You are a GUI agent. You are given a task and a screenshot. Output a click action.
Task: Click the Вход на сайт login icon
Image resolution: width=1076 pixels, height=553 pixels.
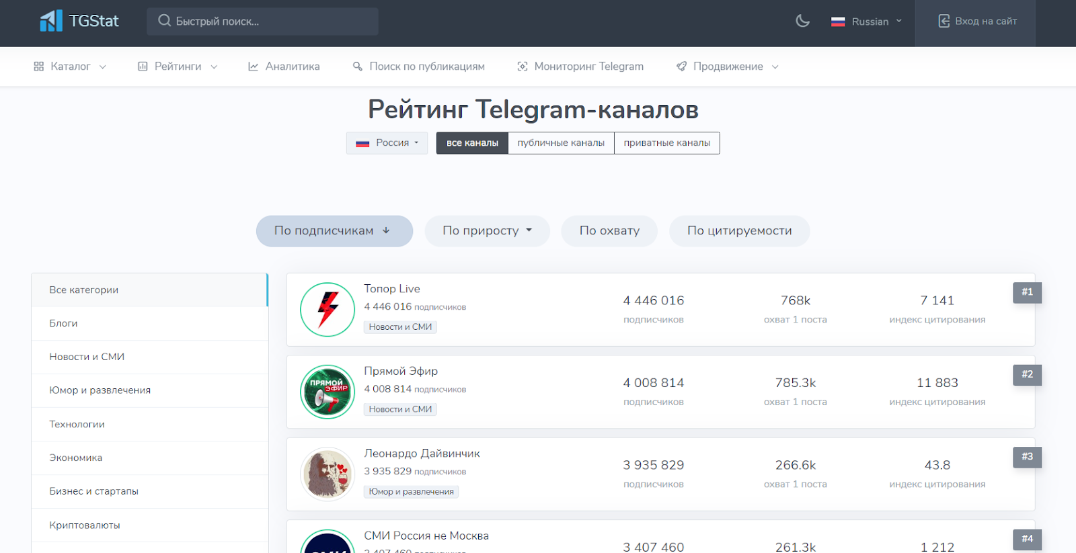(x=944, y=21)
